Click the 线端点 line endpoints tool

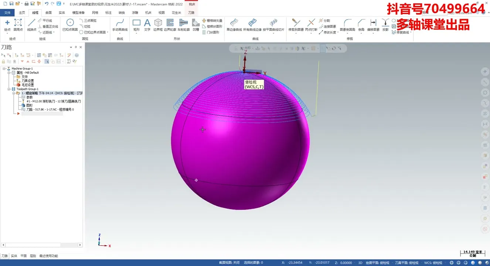(x=32, y=24)
